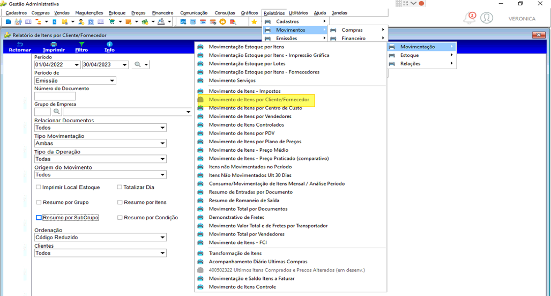551x296 pixels.
Task: Toggle Resumo por SubGrupo checkbox
Action: coord(39,218)
